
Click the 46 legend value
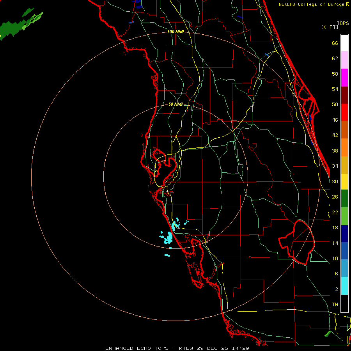[335, 120]
